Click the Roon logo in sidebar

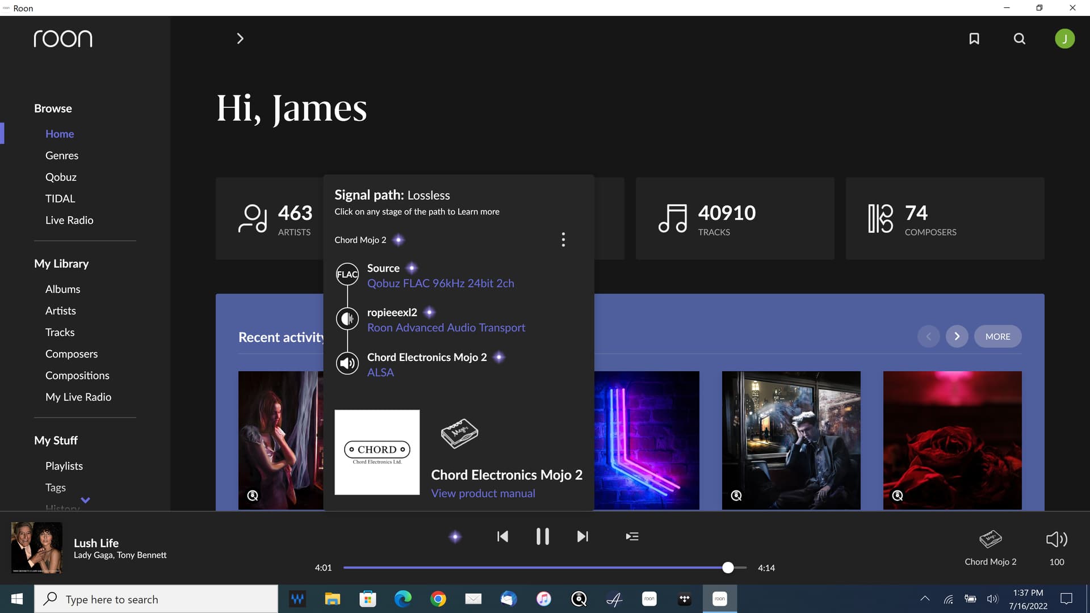click(x=63, y=39)
